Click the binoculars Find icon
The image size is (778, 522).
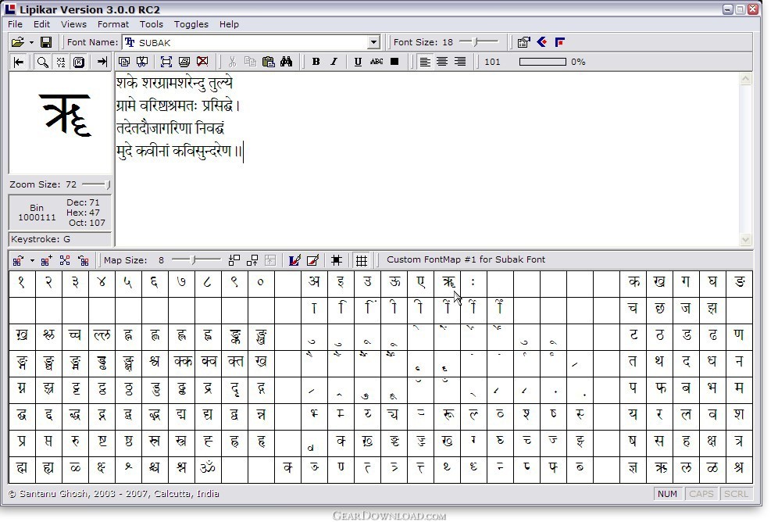pyautogui.click(x=287, y=62)
